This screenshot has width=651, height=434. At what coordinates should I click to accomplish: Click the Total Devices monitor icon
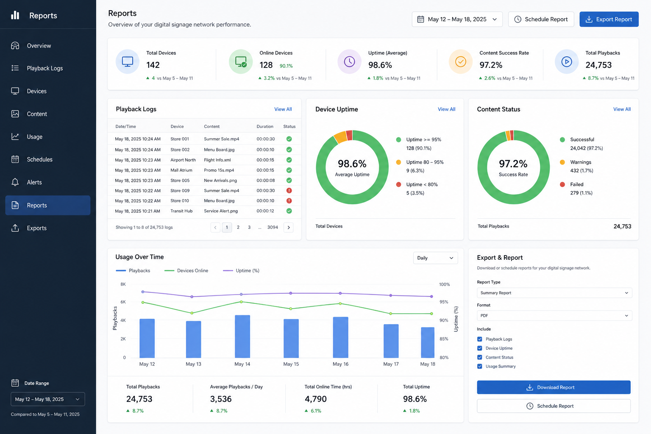[x=128, y=62]
